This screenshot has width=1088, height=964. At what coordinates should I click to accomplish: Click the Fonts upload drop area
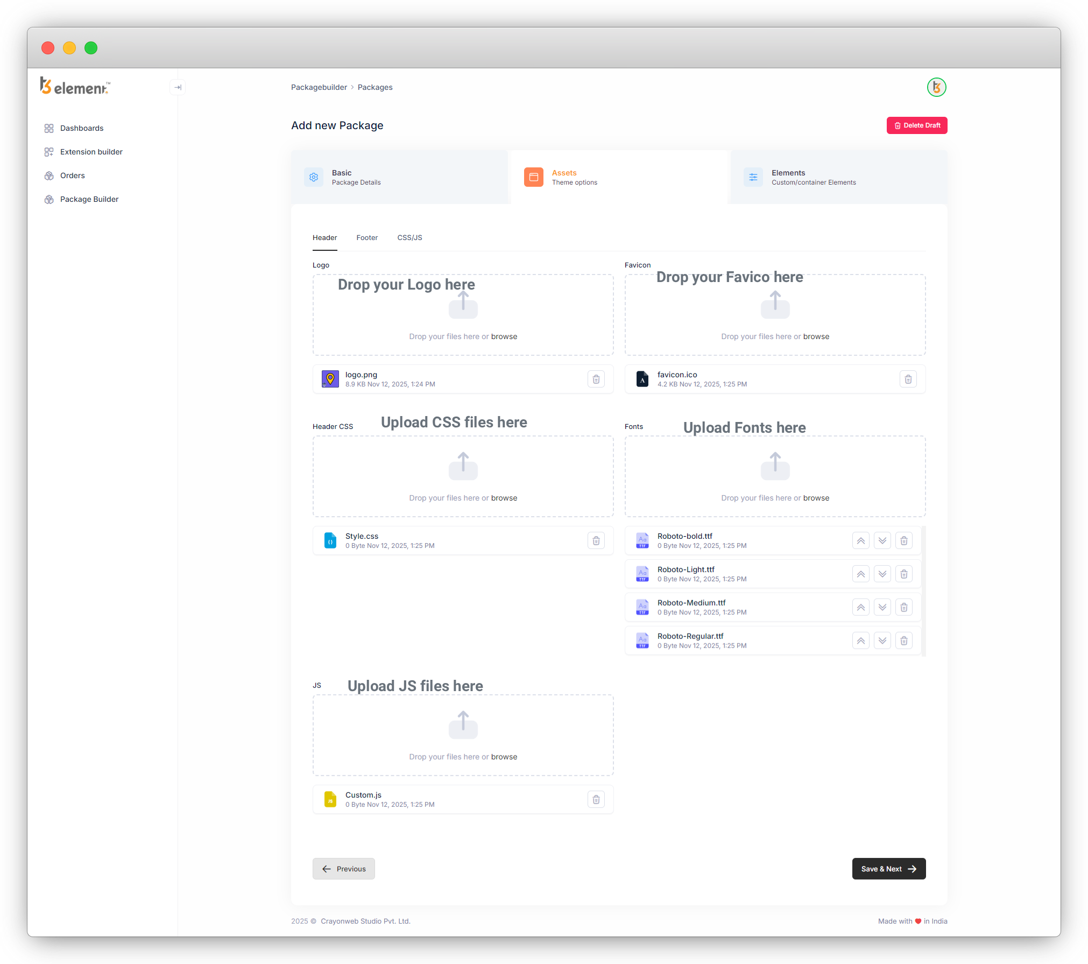(x=775, y=476)
